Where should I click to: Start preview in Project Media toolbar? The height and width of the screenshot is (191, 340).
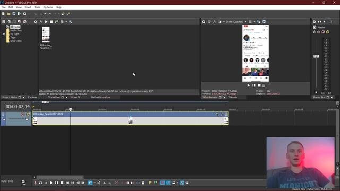(x=46, y=22)
